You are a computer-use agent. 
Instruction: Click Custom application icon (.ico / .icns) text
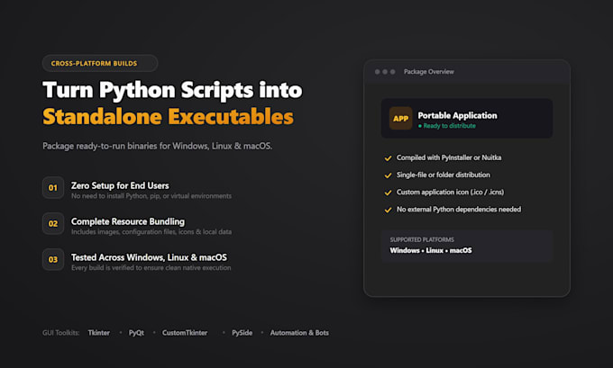click(451, 192)
